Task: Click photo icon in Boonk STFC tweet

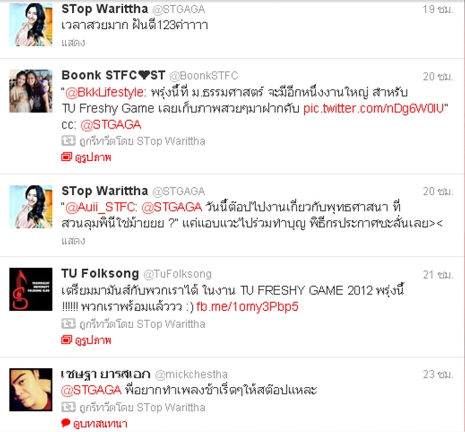Action: click(x=66, y=157)
